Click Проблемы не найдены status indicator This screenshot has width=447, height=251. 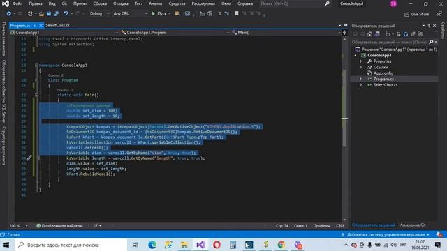[60, 226]
